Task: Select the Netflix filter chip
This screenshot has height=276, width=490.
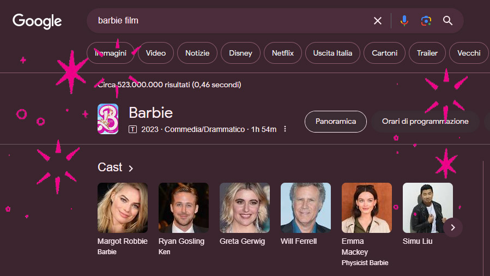Action: click(283, 53)
